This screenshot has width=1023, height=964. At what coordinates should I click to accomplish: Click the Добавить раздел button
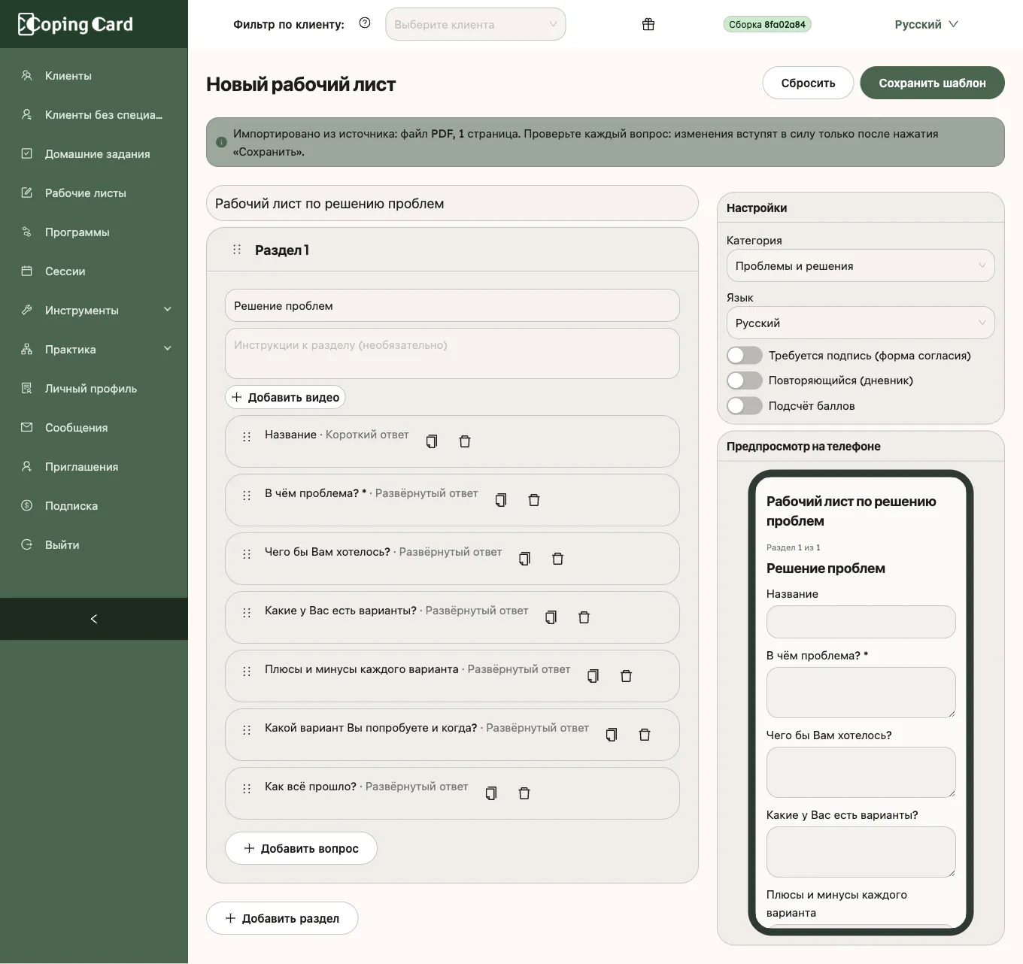282,918
